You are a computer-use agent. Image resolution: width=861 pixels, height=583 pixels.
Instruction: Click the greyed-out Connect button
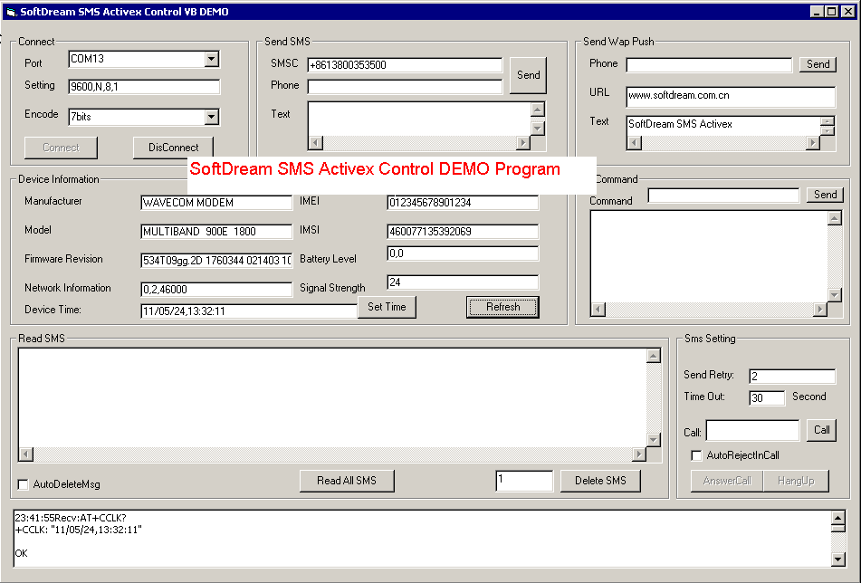[x=61, y=148]
